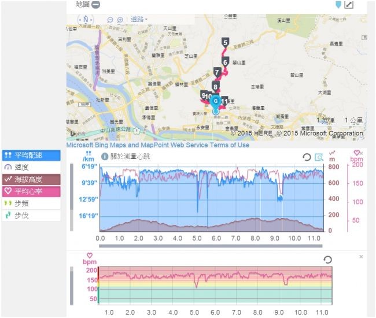Collapse the 地圖 map section
Viewport: 376px width, 318px height.
pyautogui.click(x=96, y=5)
